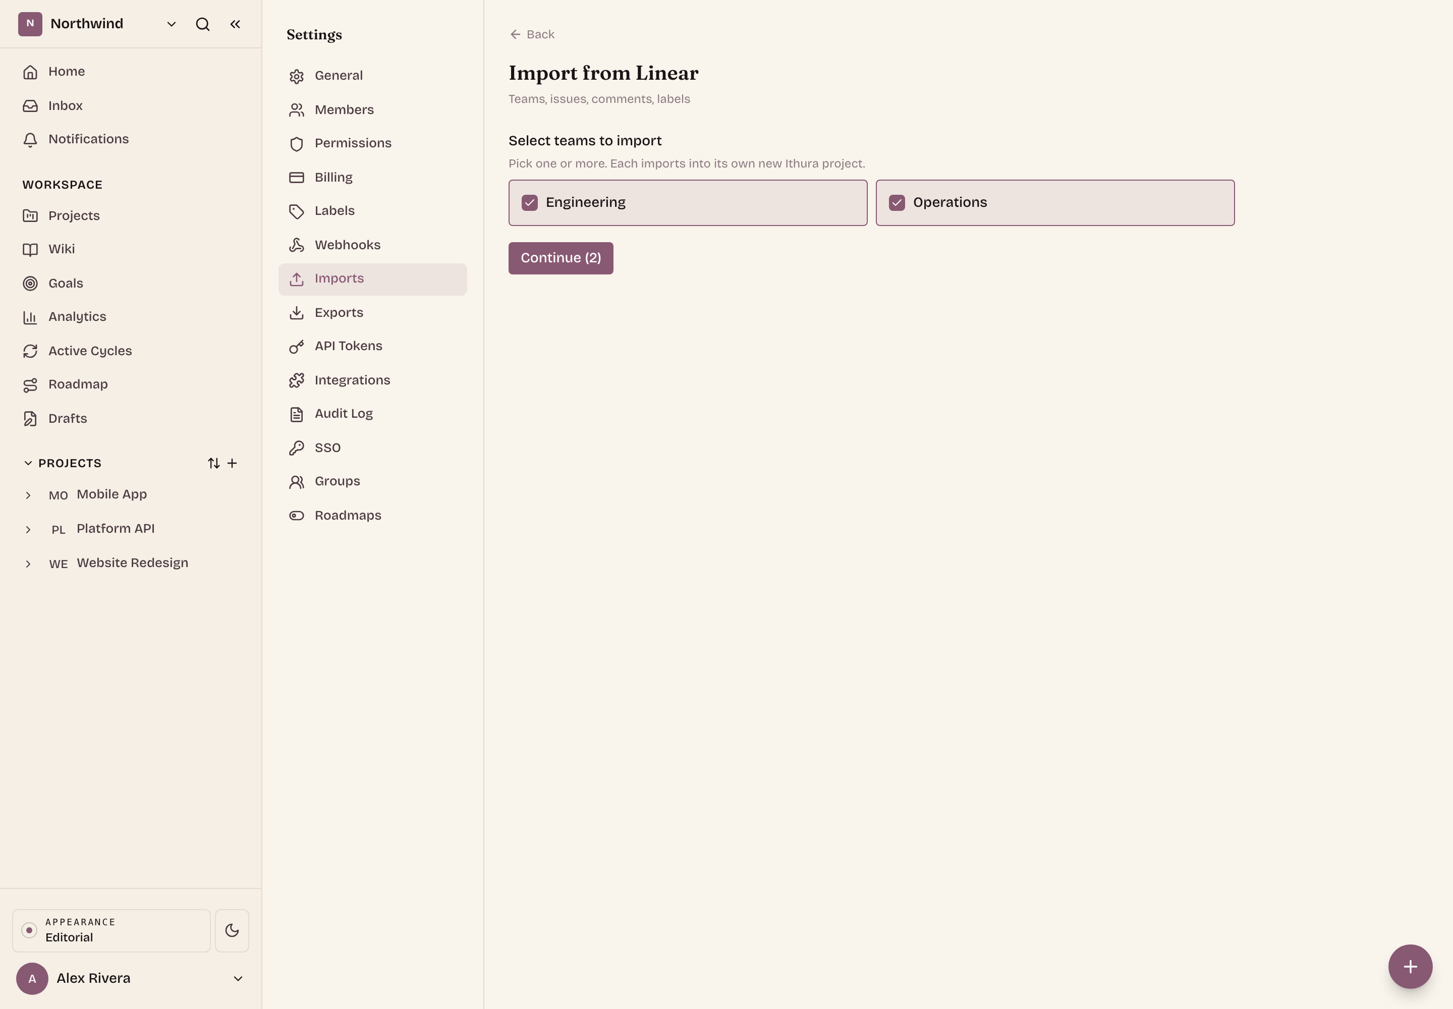Screen dimensions: 1453x1009
Task: Click the Billing credit card icon
Action: (297, 177)
